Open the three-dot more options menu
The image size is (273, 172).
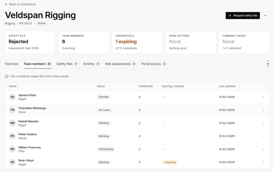click(265, 16)
